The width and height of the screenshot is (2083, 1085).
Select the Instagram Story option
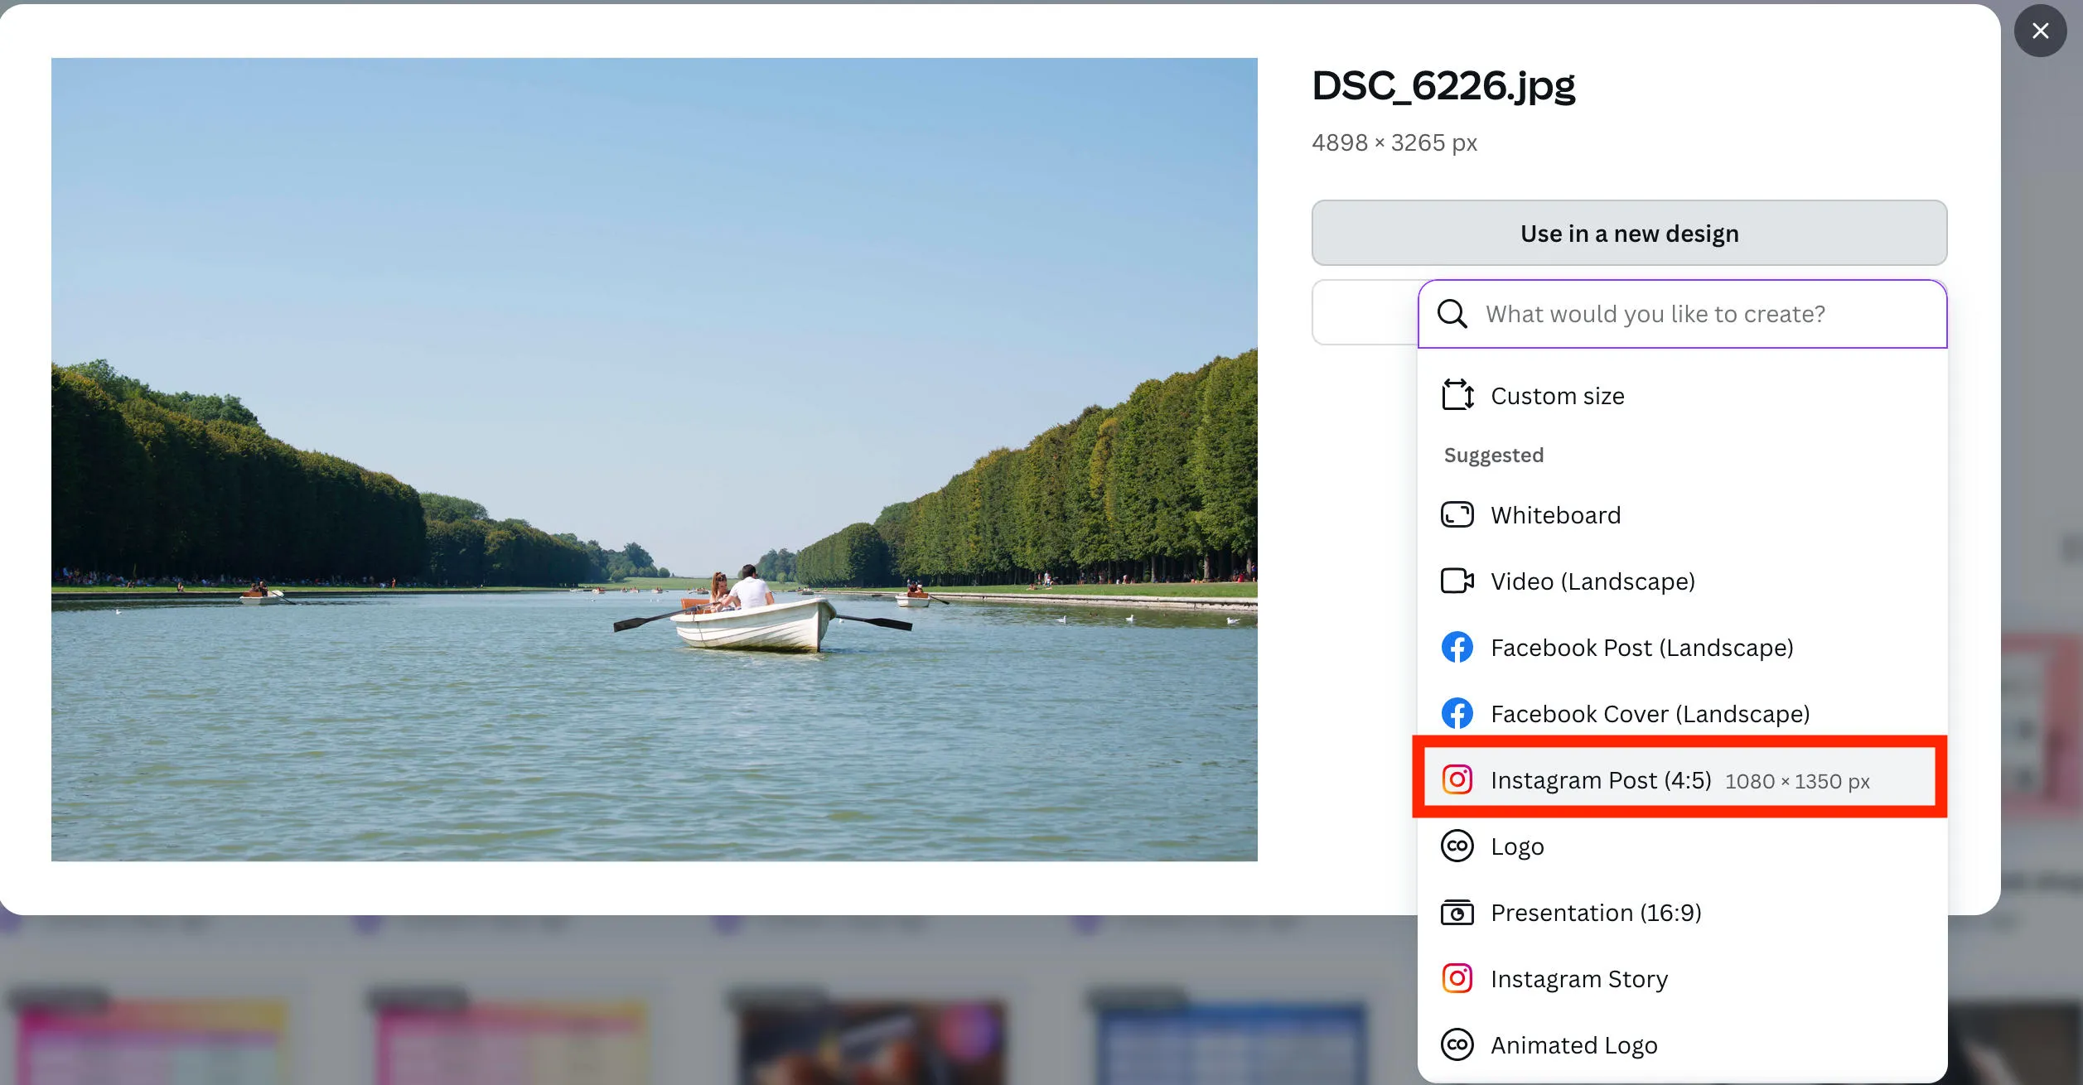(1579, 979)
